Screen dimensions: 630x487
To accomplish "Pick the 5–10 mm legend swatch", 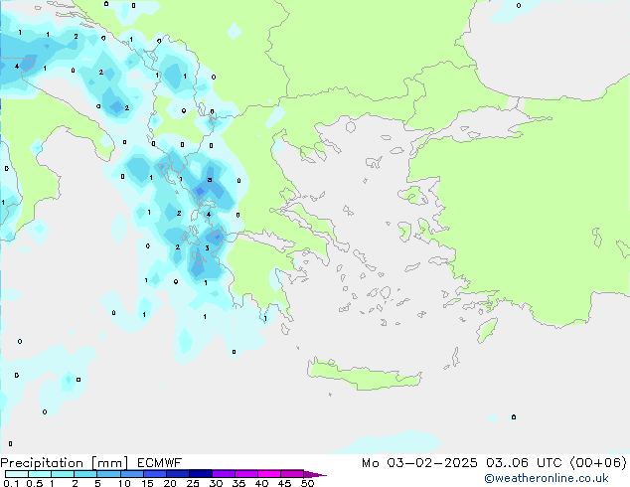I will tap(108, 474).
